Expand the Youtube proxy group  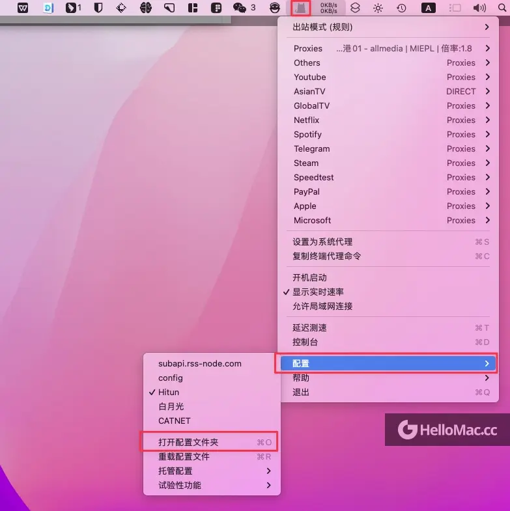tap(388, 77)
